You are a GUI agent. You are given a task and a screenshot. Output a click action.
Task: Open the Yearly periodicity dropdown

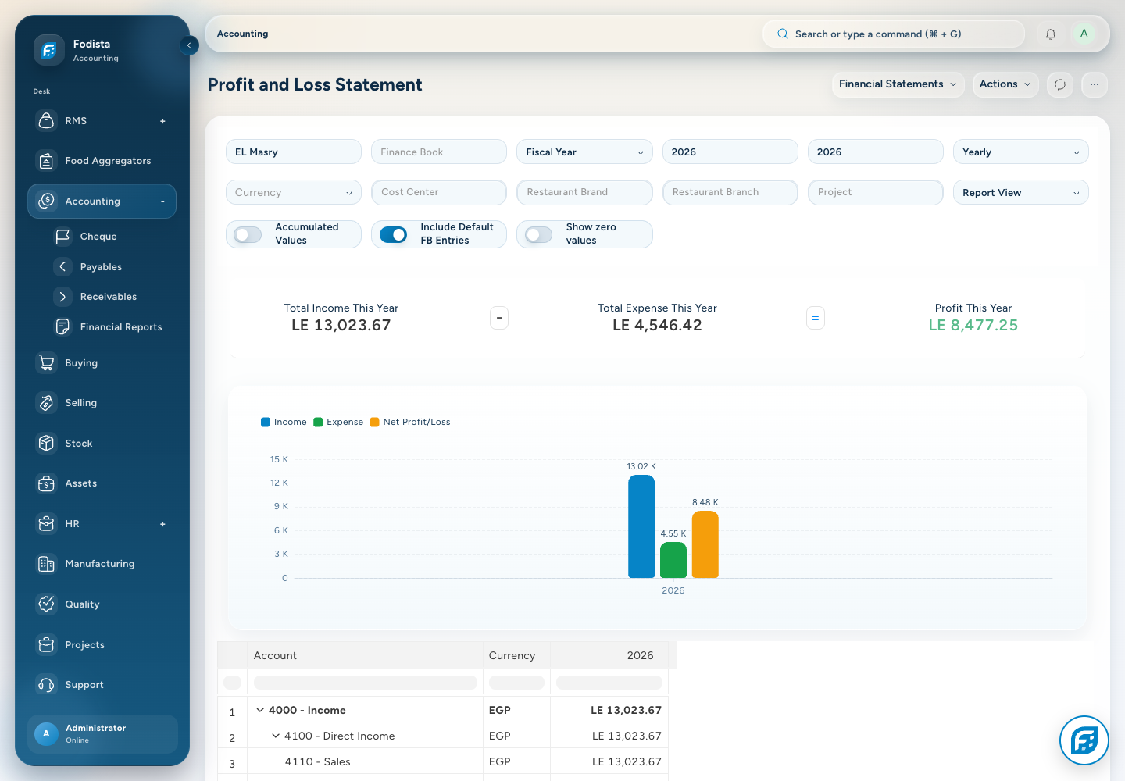pos(1021,152)
